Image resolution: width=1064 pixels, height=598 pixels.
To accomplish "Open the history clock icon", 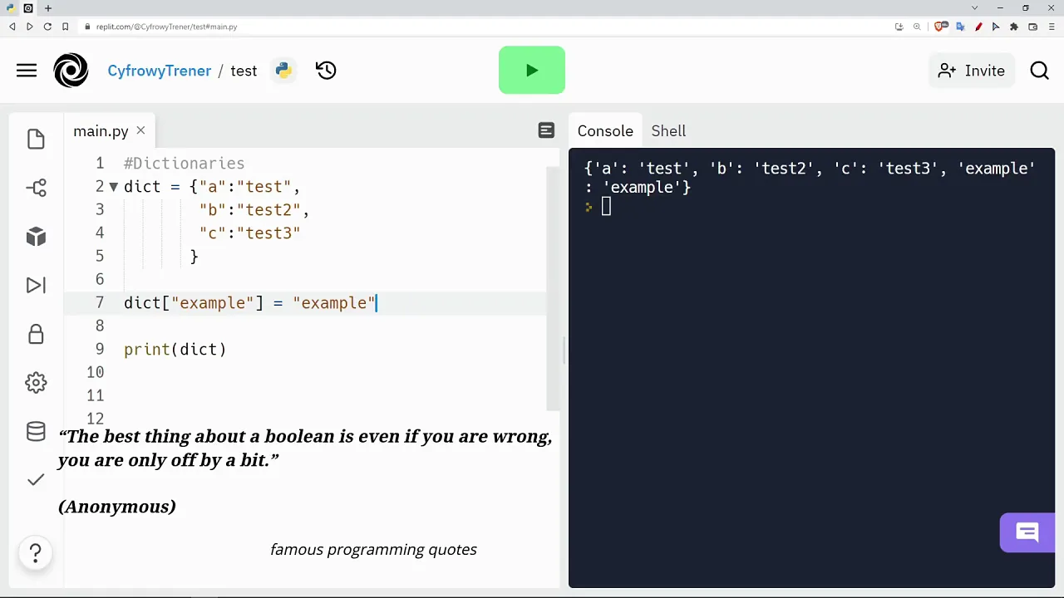I will coord(326,71).
